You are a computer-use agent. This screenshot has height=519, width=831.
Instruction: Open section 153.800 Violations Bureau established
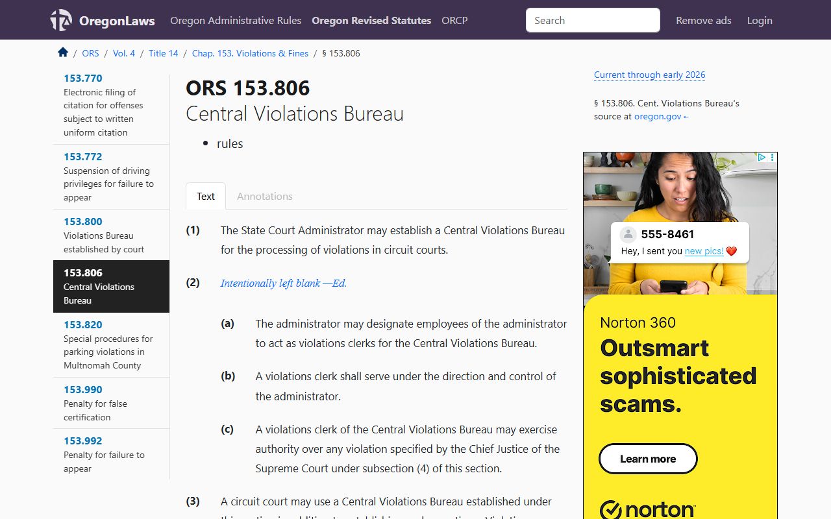click(111, 235)
